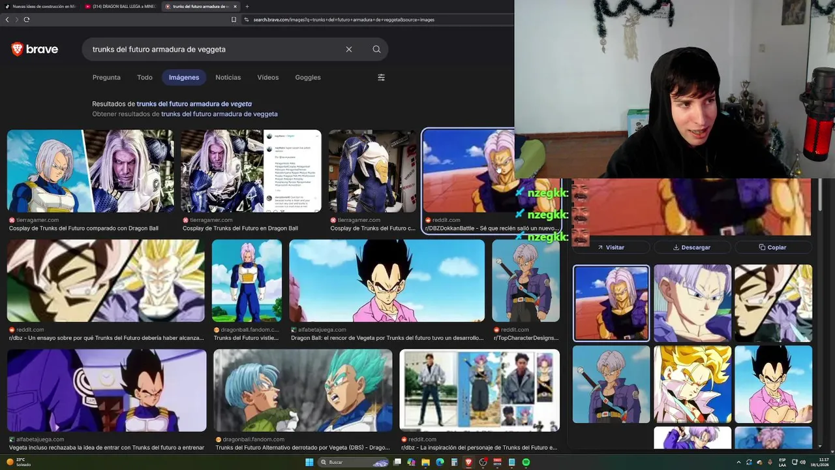Screen dimensions: 835x470
Task: Select the Pregunta search tab
Action: [106, 77]
